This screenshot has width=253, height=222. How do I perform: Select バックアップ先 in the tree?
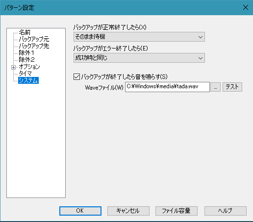[x=34, y=46]
